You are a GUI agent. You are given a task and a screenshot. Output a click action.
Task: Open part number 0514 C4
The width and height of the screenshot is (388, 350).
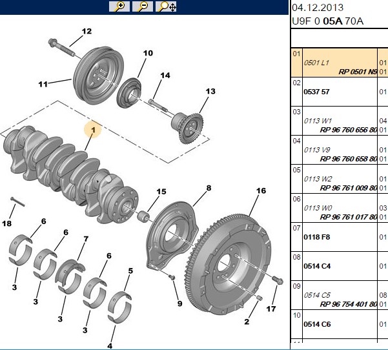317,266
